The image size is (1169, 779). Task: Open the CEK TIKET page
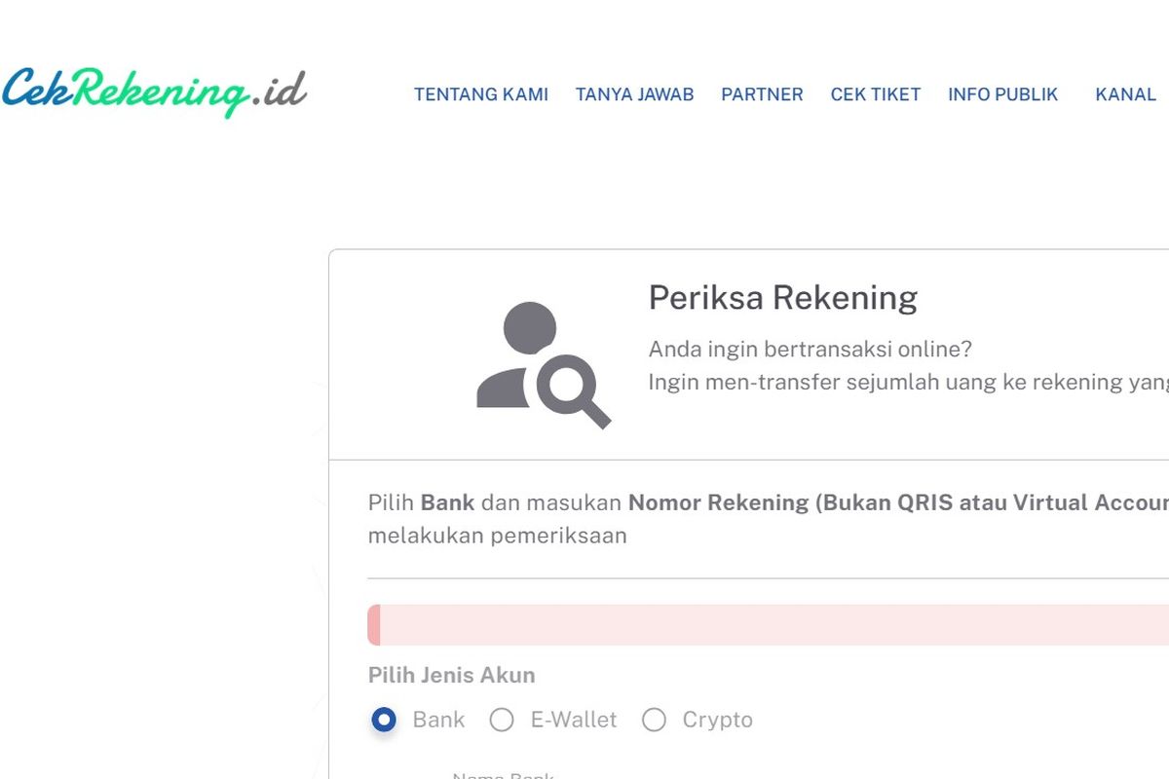875,94
